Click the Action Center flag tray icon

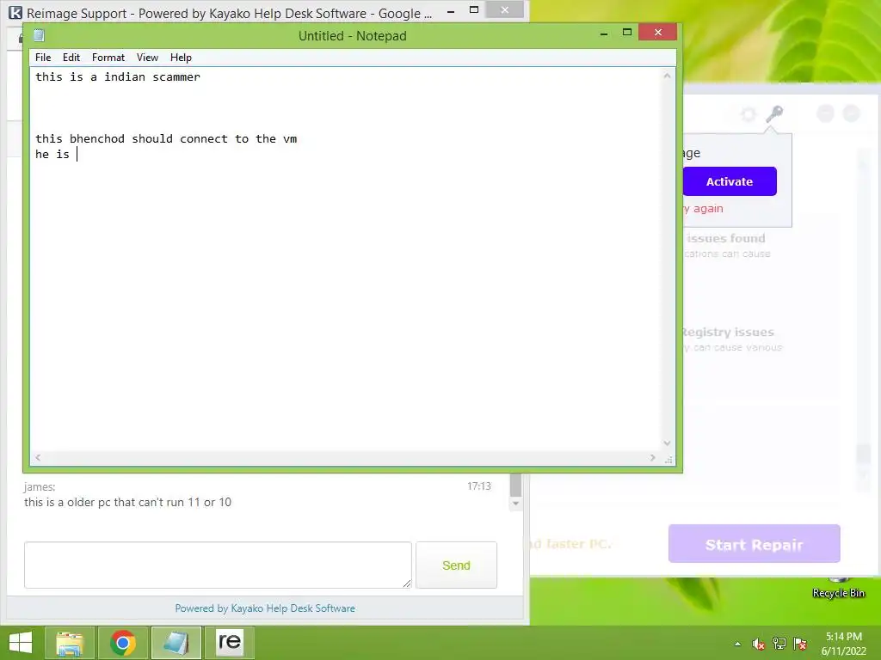point(800,644)
